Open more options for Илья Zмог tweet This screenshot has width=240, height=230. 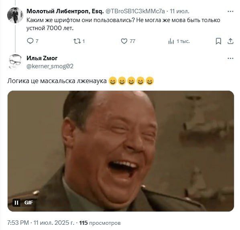[x=230, y=58]
